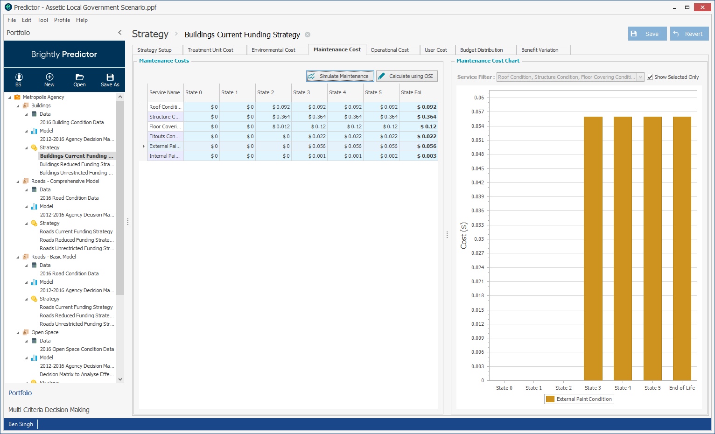Open Multi-Criteria Decision Making section
The height and width of the screenshot is (434, 715).
click(49, 410)
